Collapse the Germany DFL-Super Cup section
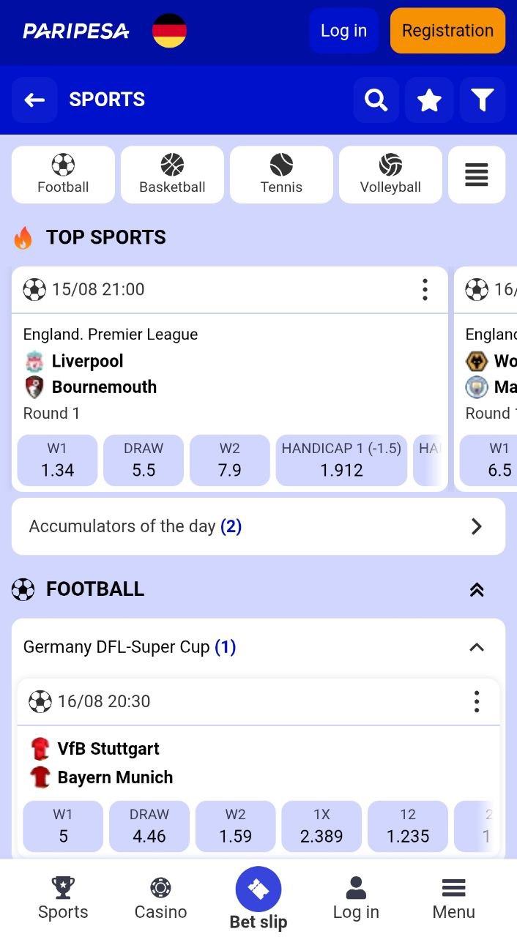This screenshot has height=937, width=517. 477,647
